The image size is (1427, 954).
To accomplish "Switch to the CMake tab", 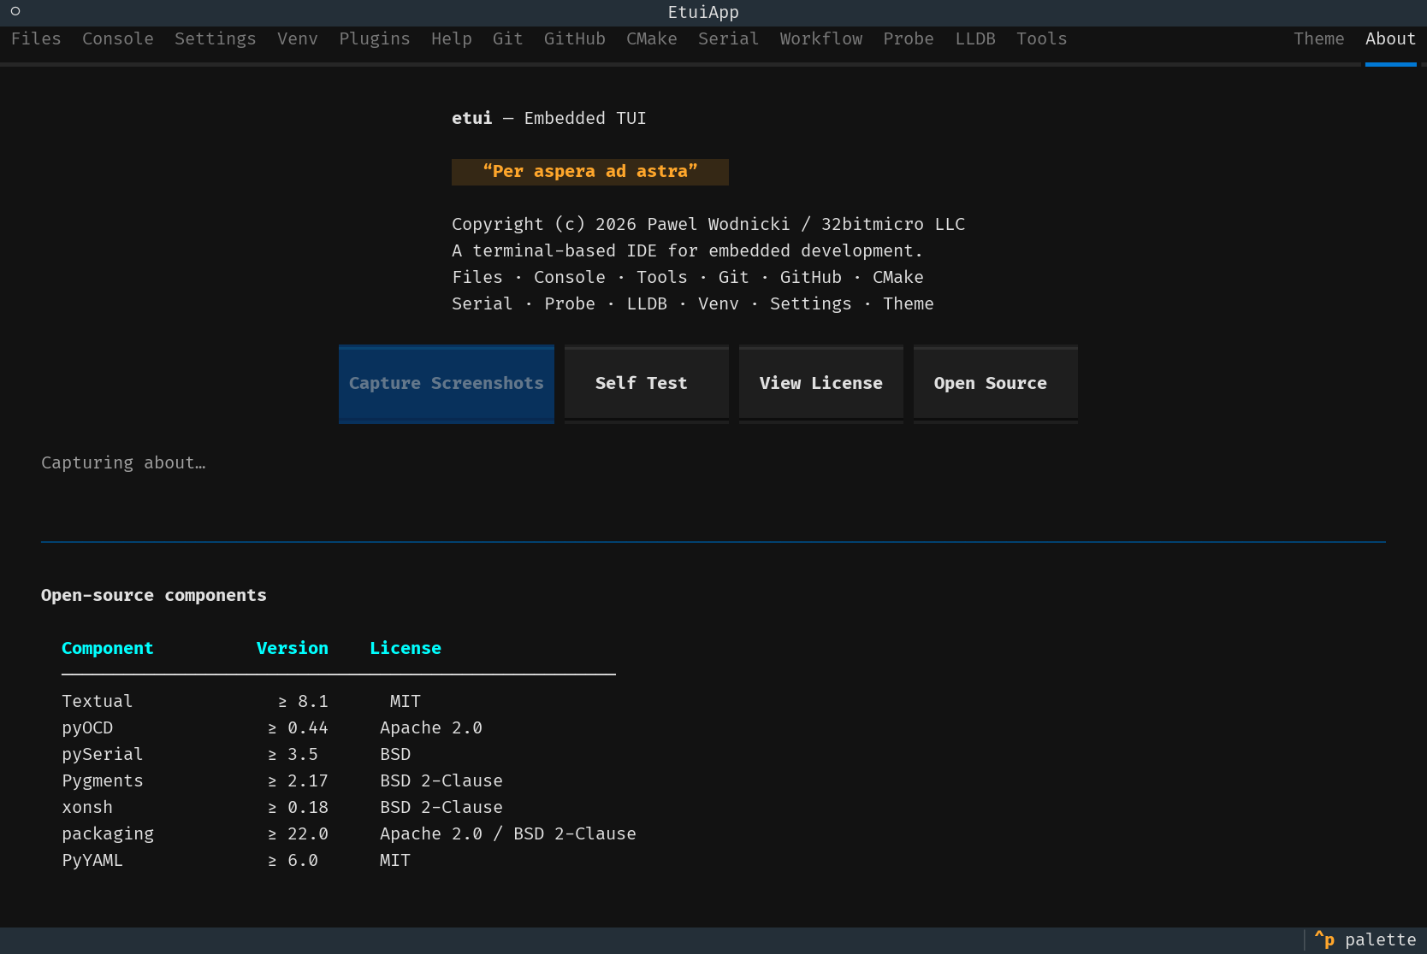I will click(x=652, y=39).
